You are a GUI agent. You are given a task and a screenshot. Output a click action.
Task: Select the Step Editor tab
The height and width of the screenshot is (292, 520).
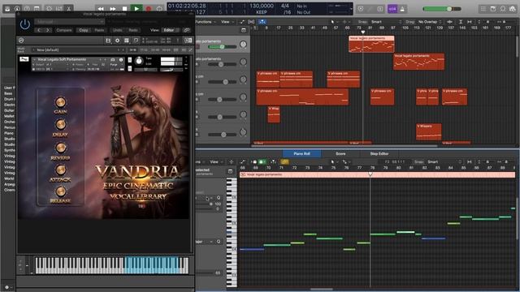[x=379, y=153]
